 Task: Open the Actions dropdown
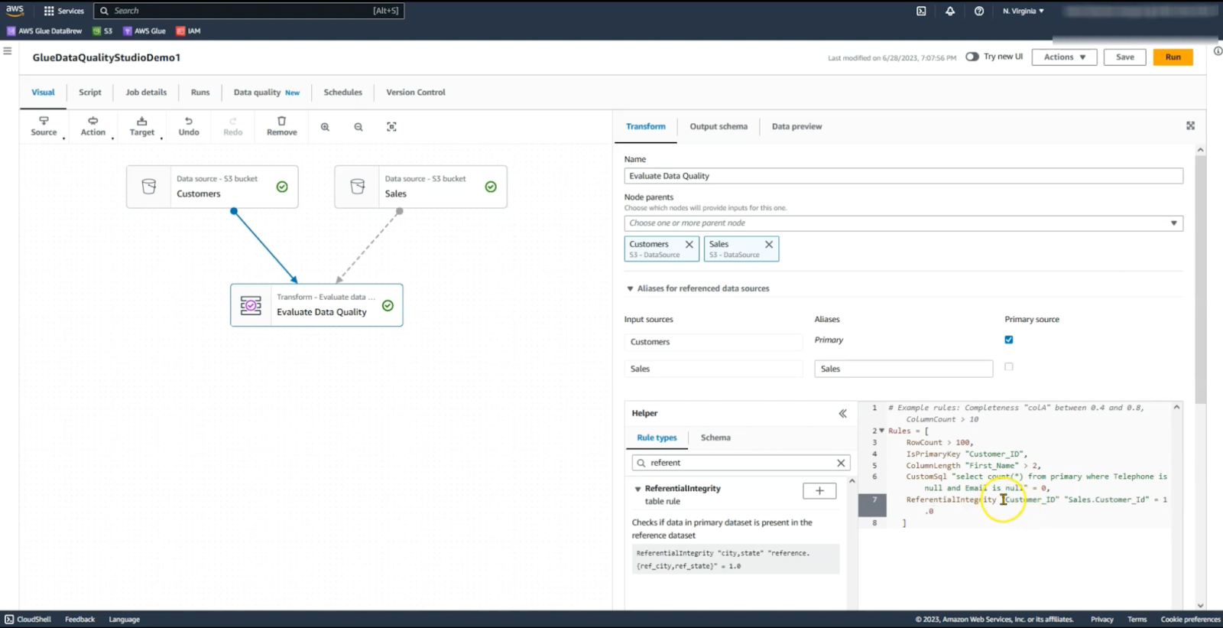[x=1064, y=57]
